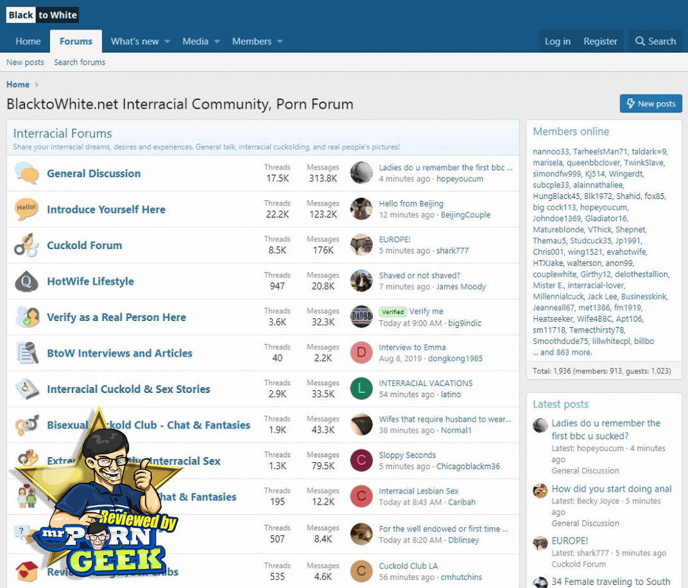This screenshot has width=688, height=588.
Task: Click the green Verified tag on Verify me
Action: coord(393,312)
